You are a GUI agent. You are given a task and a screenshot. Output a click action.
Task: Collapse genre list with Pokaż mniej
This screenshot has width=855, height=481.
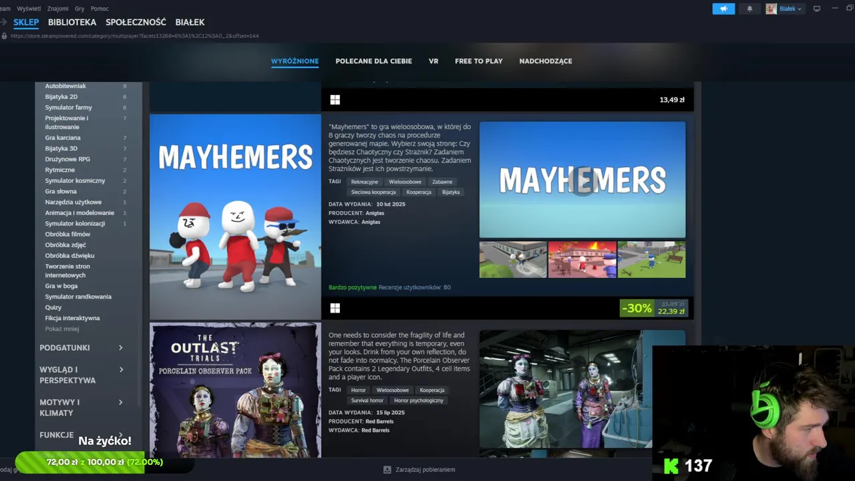(61, 329)
